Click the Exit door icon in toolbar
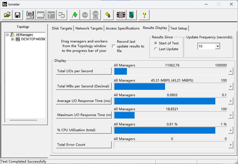 pos(131,15)
